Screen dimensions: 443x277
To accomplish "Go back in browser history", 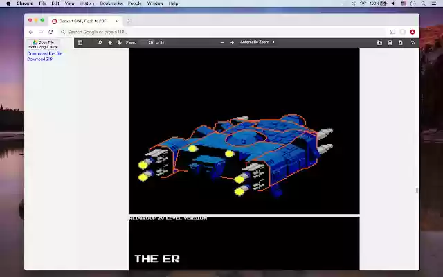I will tap(30, 32).
